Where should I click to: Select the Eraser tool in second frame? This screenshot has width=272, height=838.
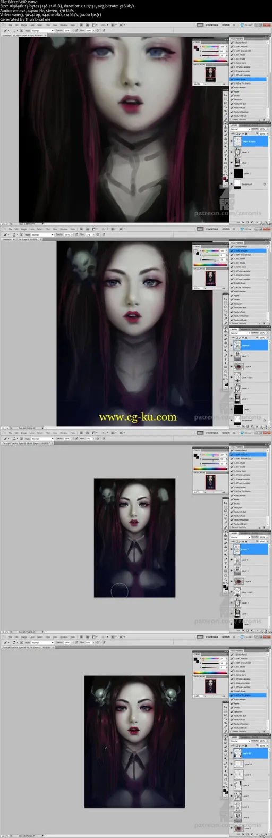225,339
